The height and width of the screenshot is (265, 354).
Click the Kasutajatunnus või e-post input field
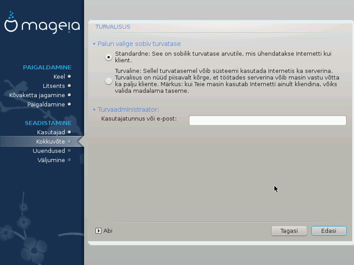[x=267, y=121]
